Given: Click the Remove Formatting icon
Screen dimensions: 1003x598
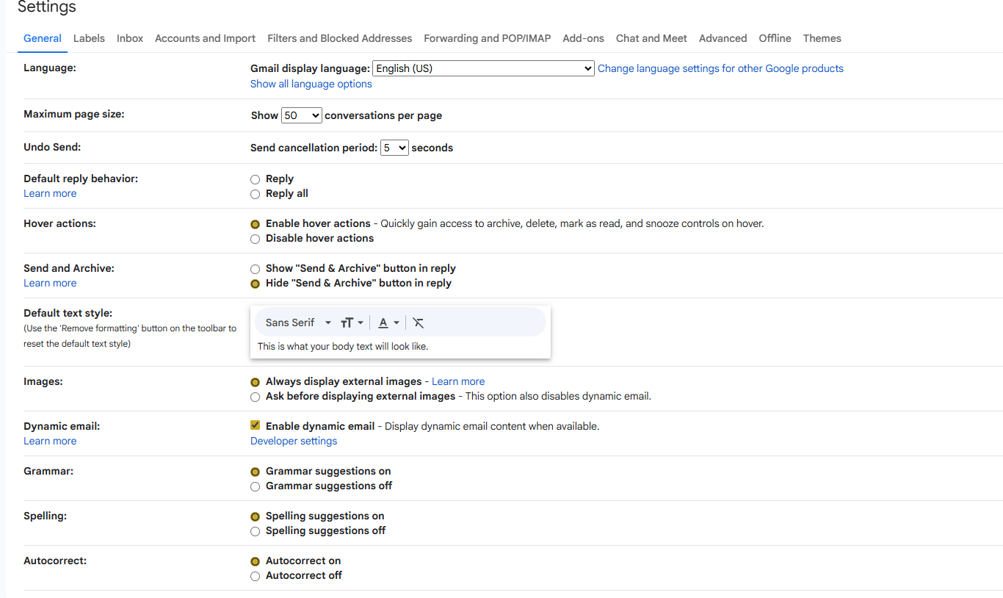Looking at the screenshot, I should coord(418,323).
